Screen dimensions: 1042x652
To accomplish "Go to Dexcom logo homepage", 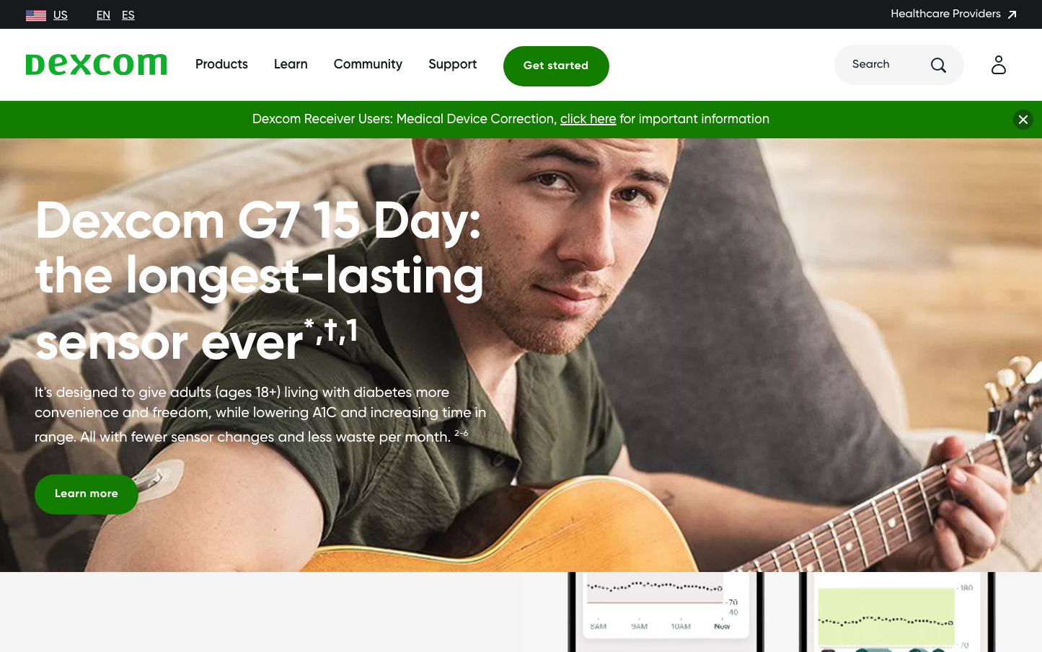I will 97,64.
